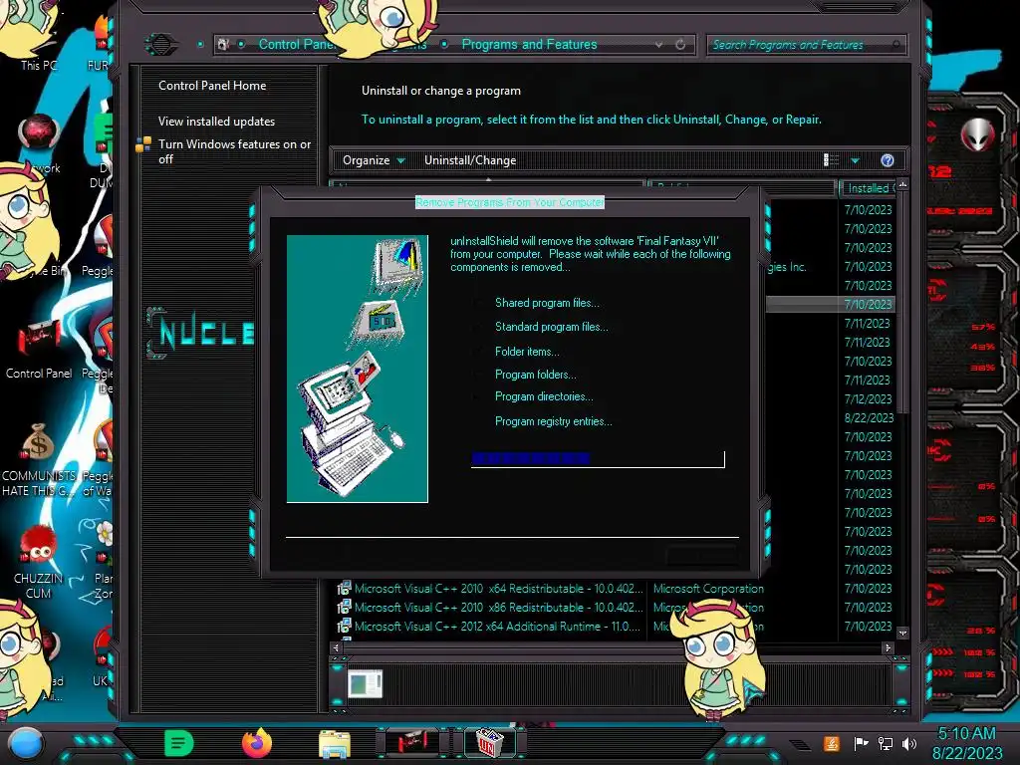This screenshot has width=1020, height=765.
Task: Launch Firefox from the taskbar
Action: (x=257, y=743)
